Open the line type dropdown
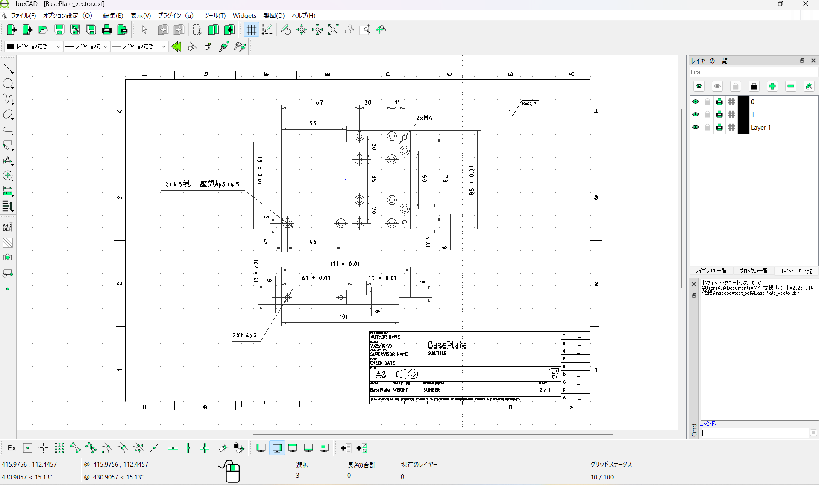819x485 pixels. 139,46
